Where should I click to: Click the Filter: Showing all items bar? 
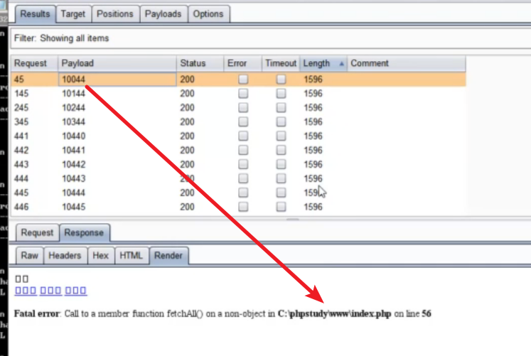coord(271,38)
